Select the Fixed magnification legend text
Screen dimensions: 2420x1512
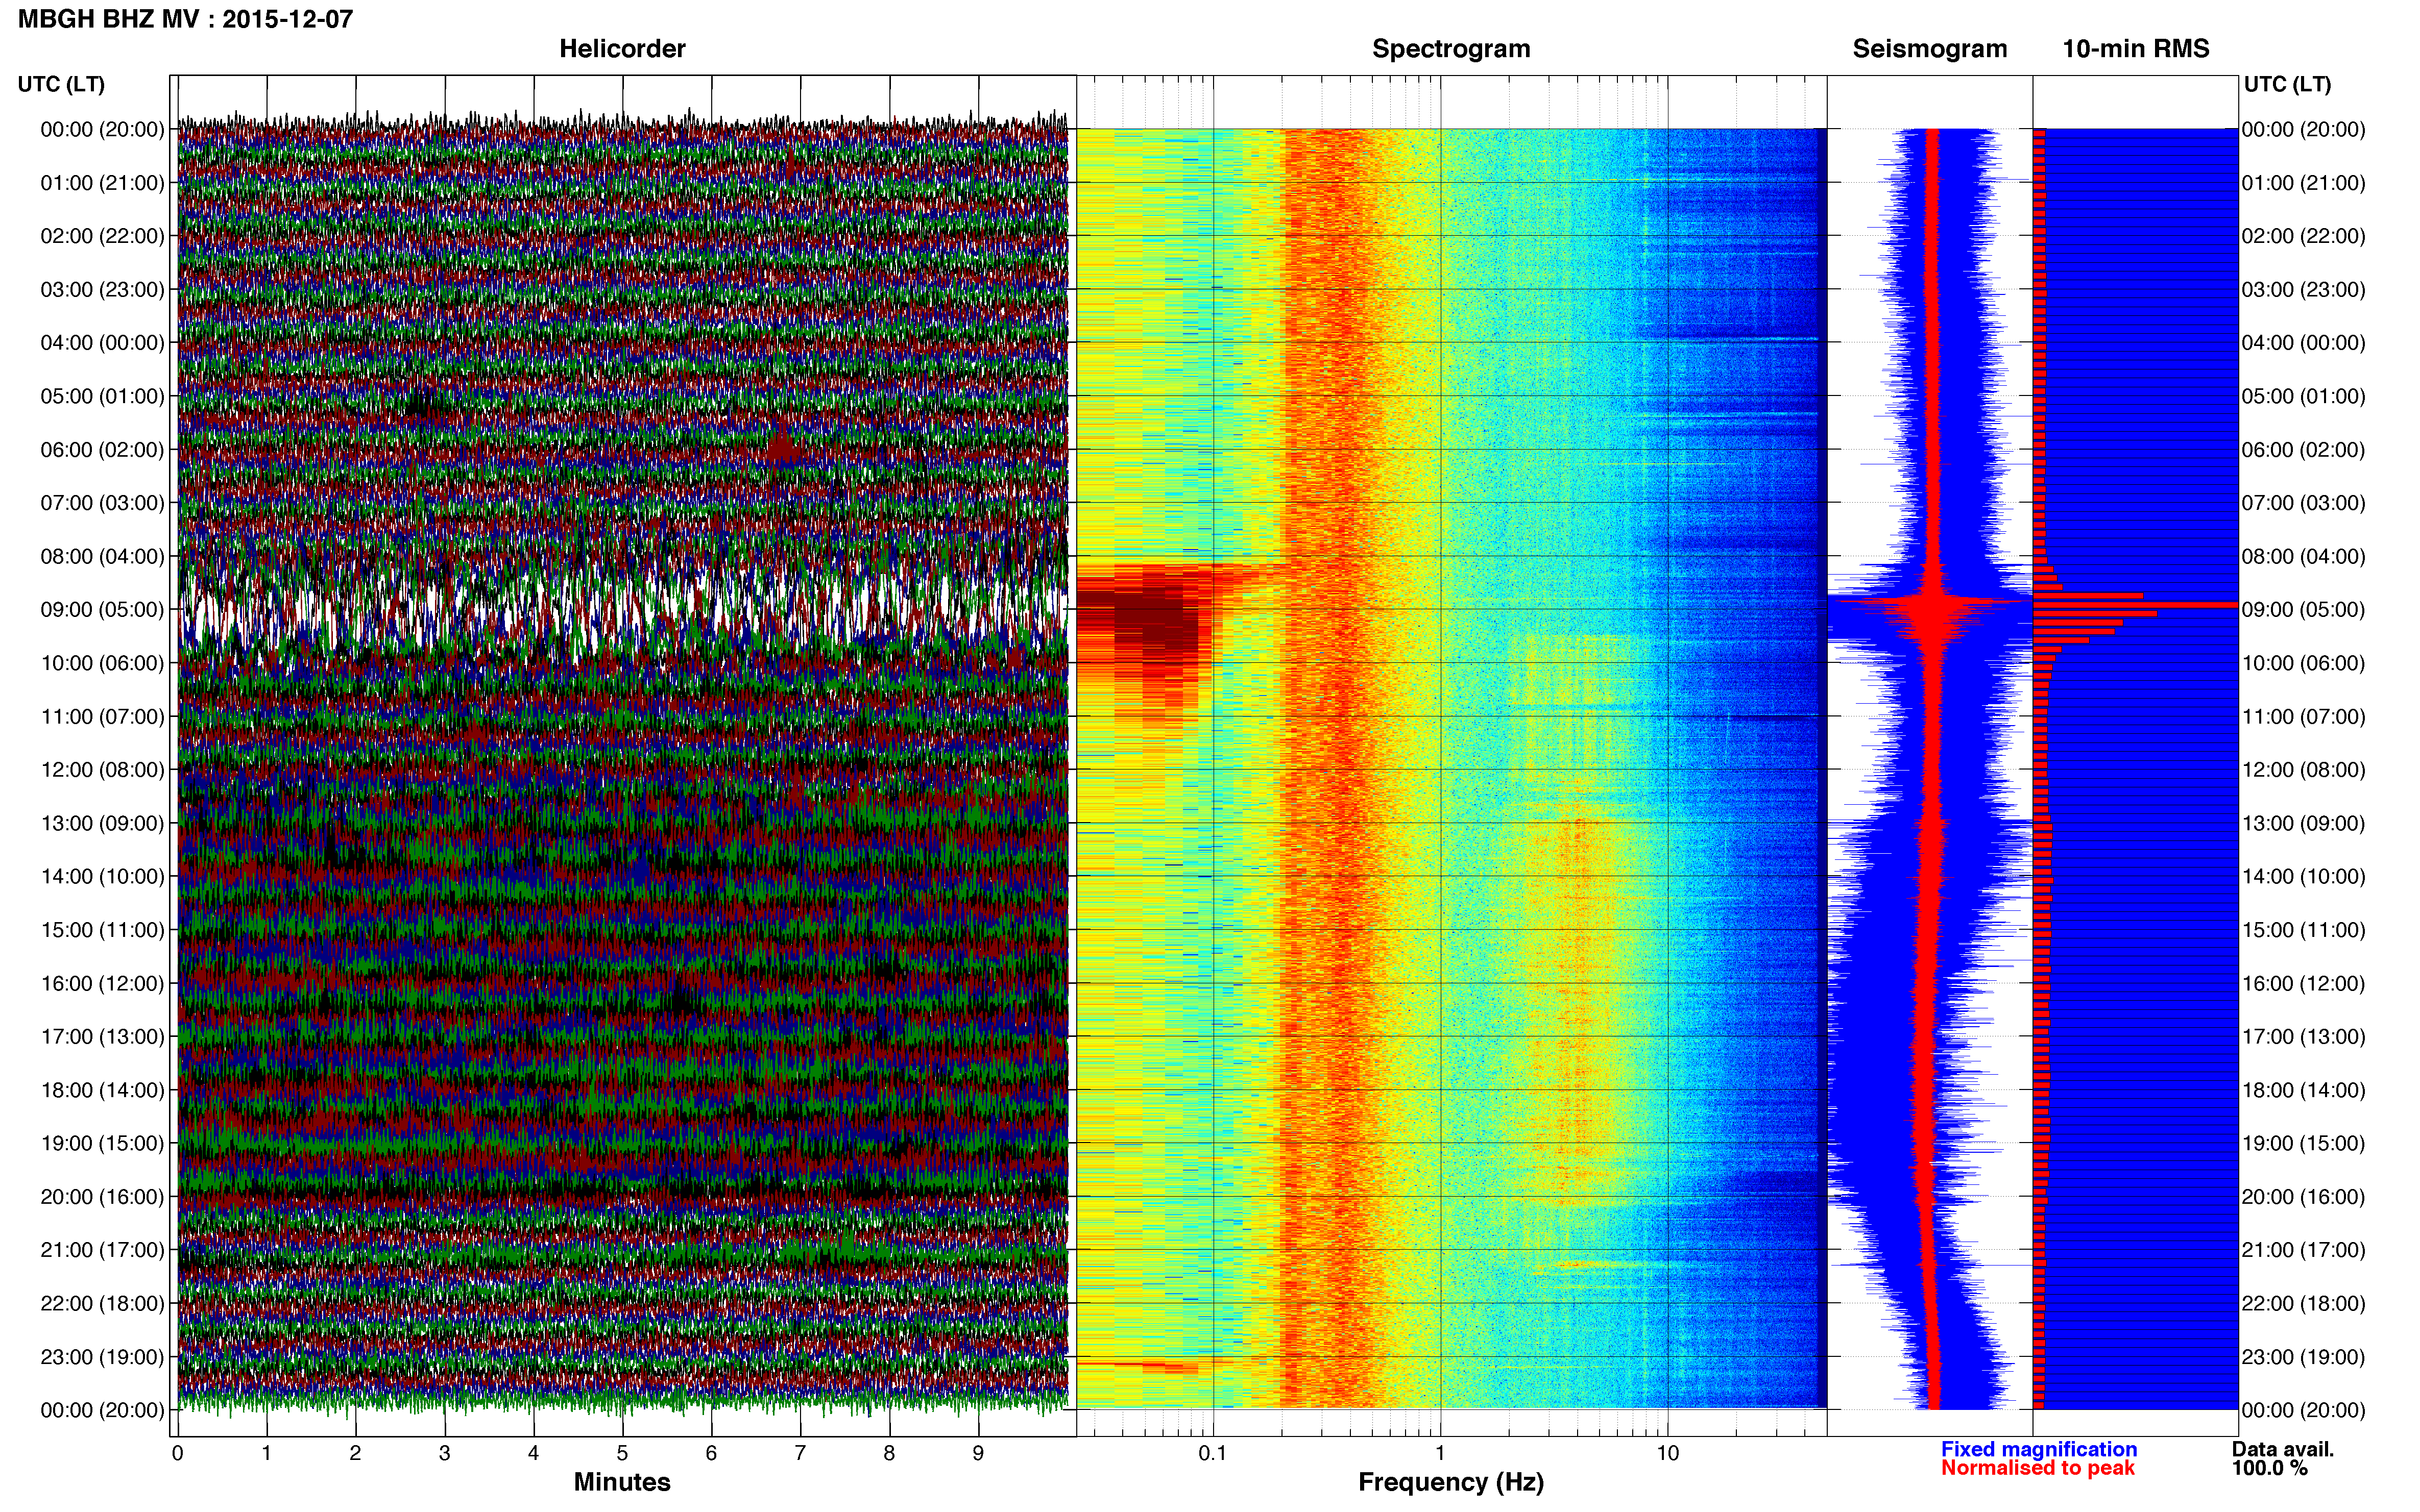click(2039, 1449)
